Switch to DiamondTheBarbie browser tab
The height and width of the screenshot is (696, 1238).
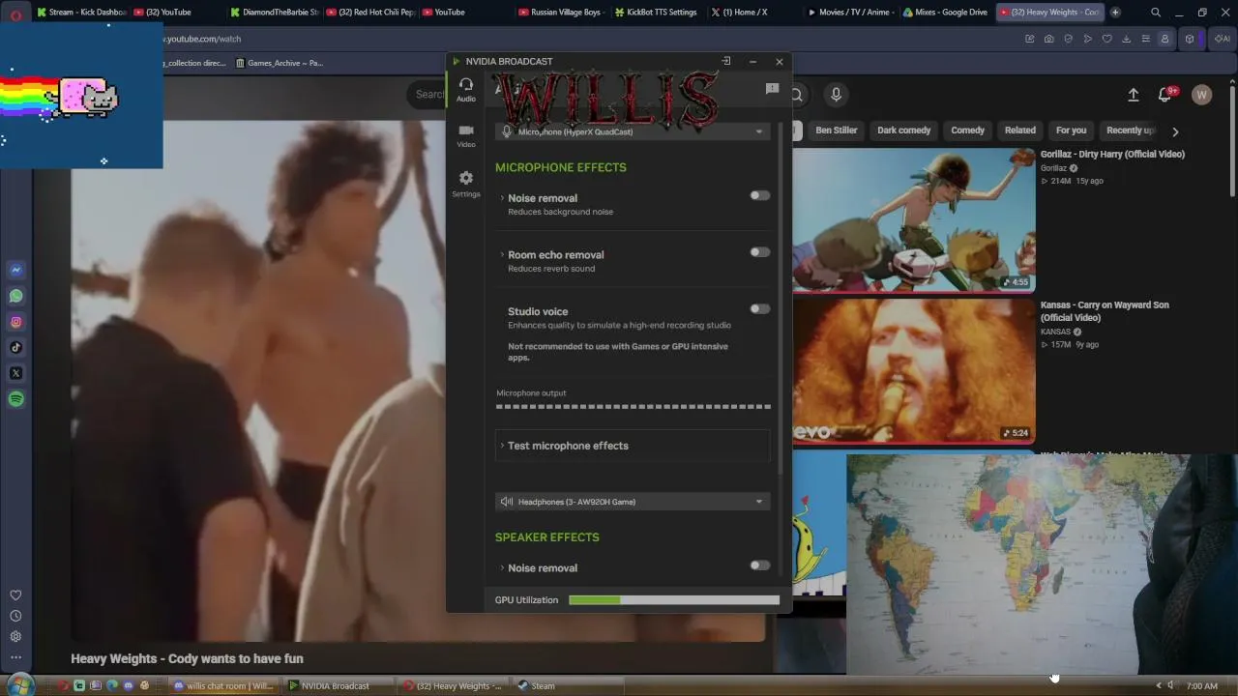pyautogui.click(x=275, y=13)
